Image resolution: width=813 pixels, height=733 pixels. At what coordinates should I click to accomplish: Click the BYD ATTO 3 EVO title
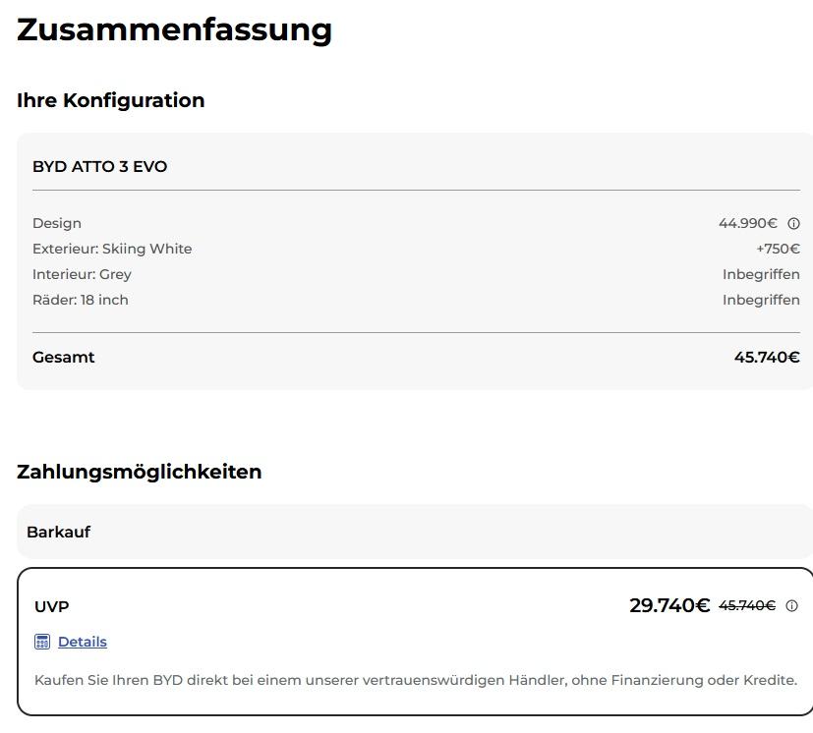coord(99,166)
